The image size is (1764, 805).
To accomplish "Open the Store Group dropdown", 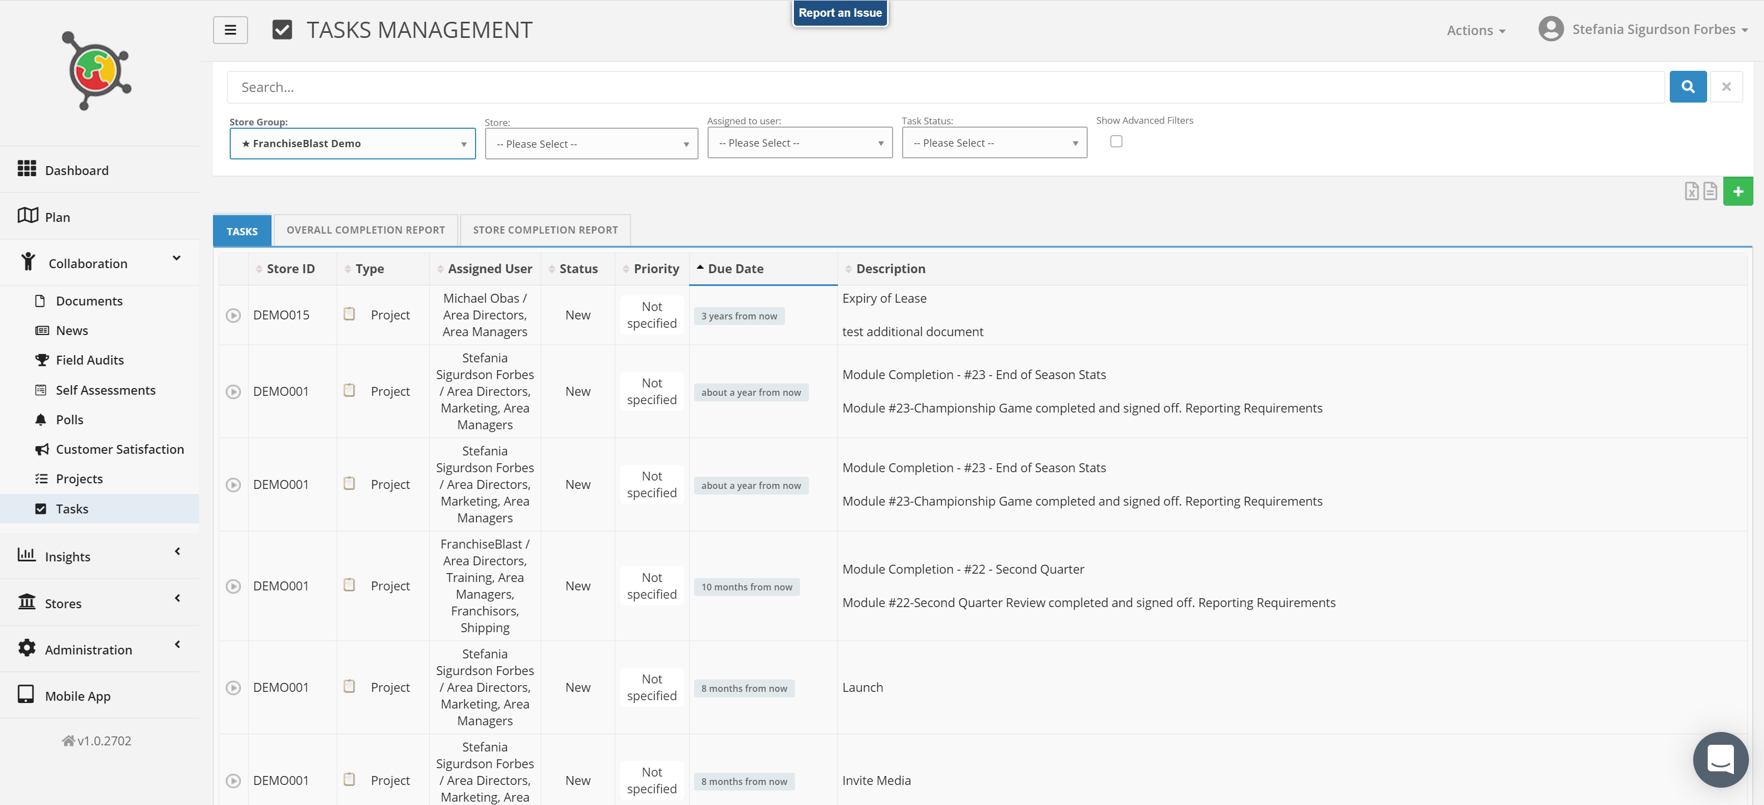I will [x=353, y=144].
